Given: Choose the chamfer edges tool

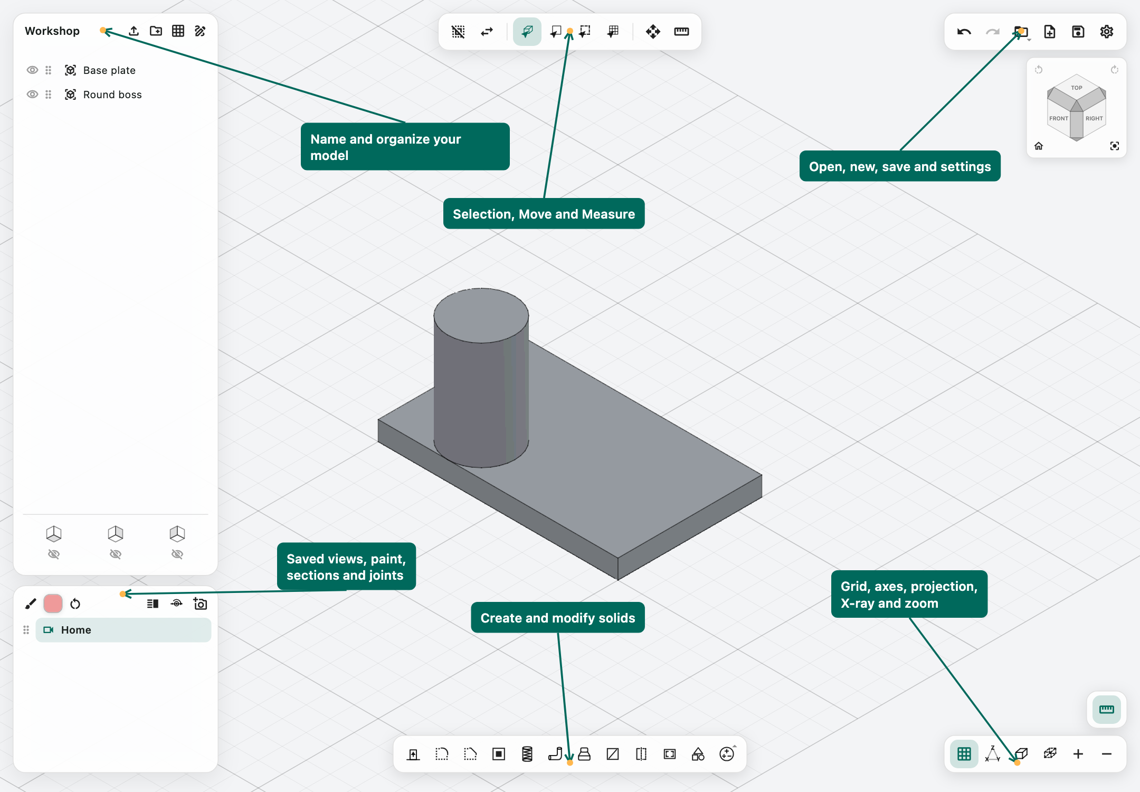Looking at the screenshot, I should (470, 754).
